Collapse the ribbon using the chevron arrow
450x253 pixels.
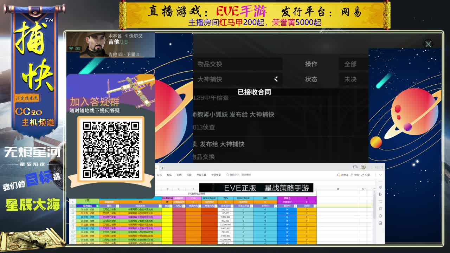(x=381, y=175)
